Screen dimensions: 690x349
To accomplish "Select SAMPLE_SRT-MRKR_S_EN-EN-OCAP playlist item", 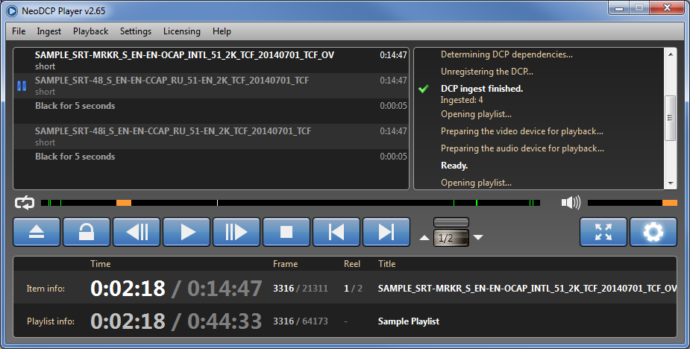I will click(211, 60).
